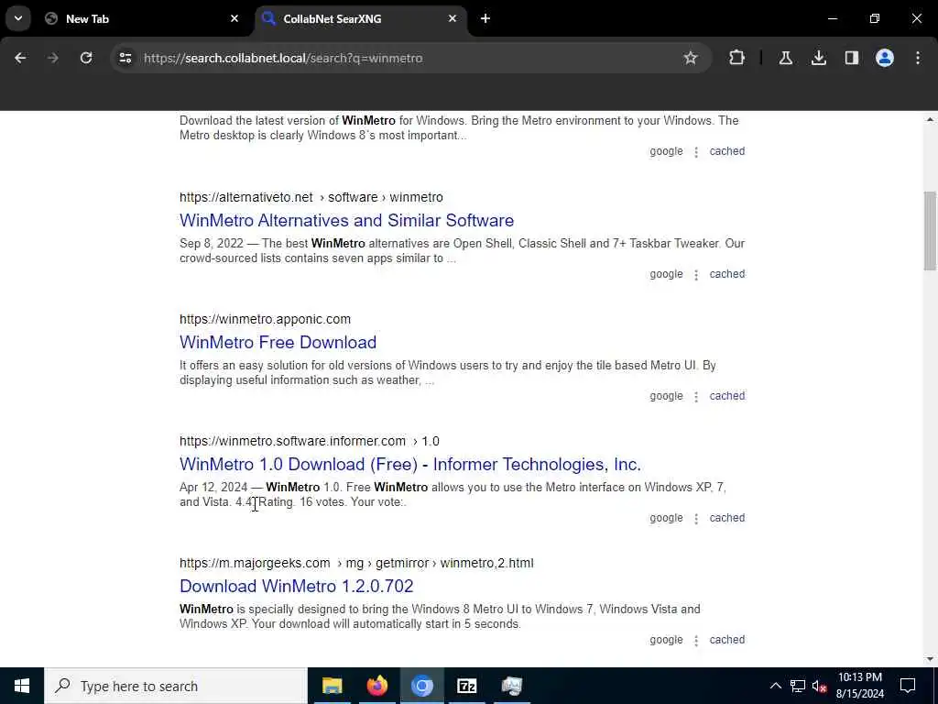Open a new tab with plus button
This screenshot has height=704, width=938.
pyautogui.click(x=485, y=18)
